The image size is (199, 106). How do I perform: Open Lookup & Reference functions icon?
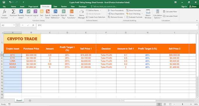[x=56, y=12]
